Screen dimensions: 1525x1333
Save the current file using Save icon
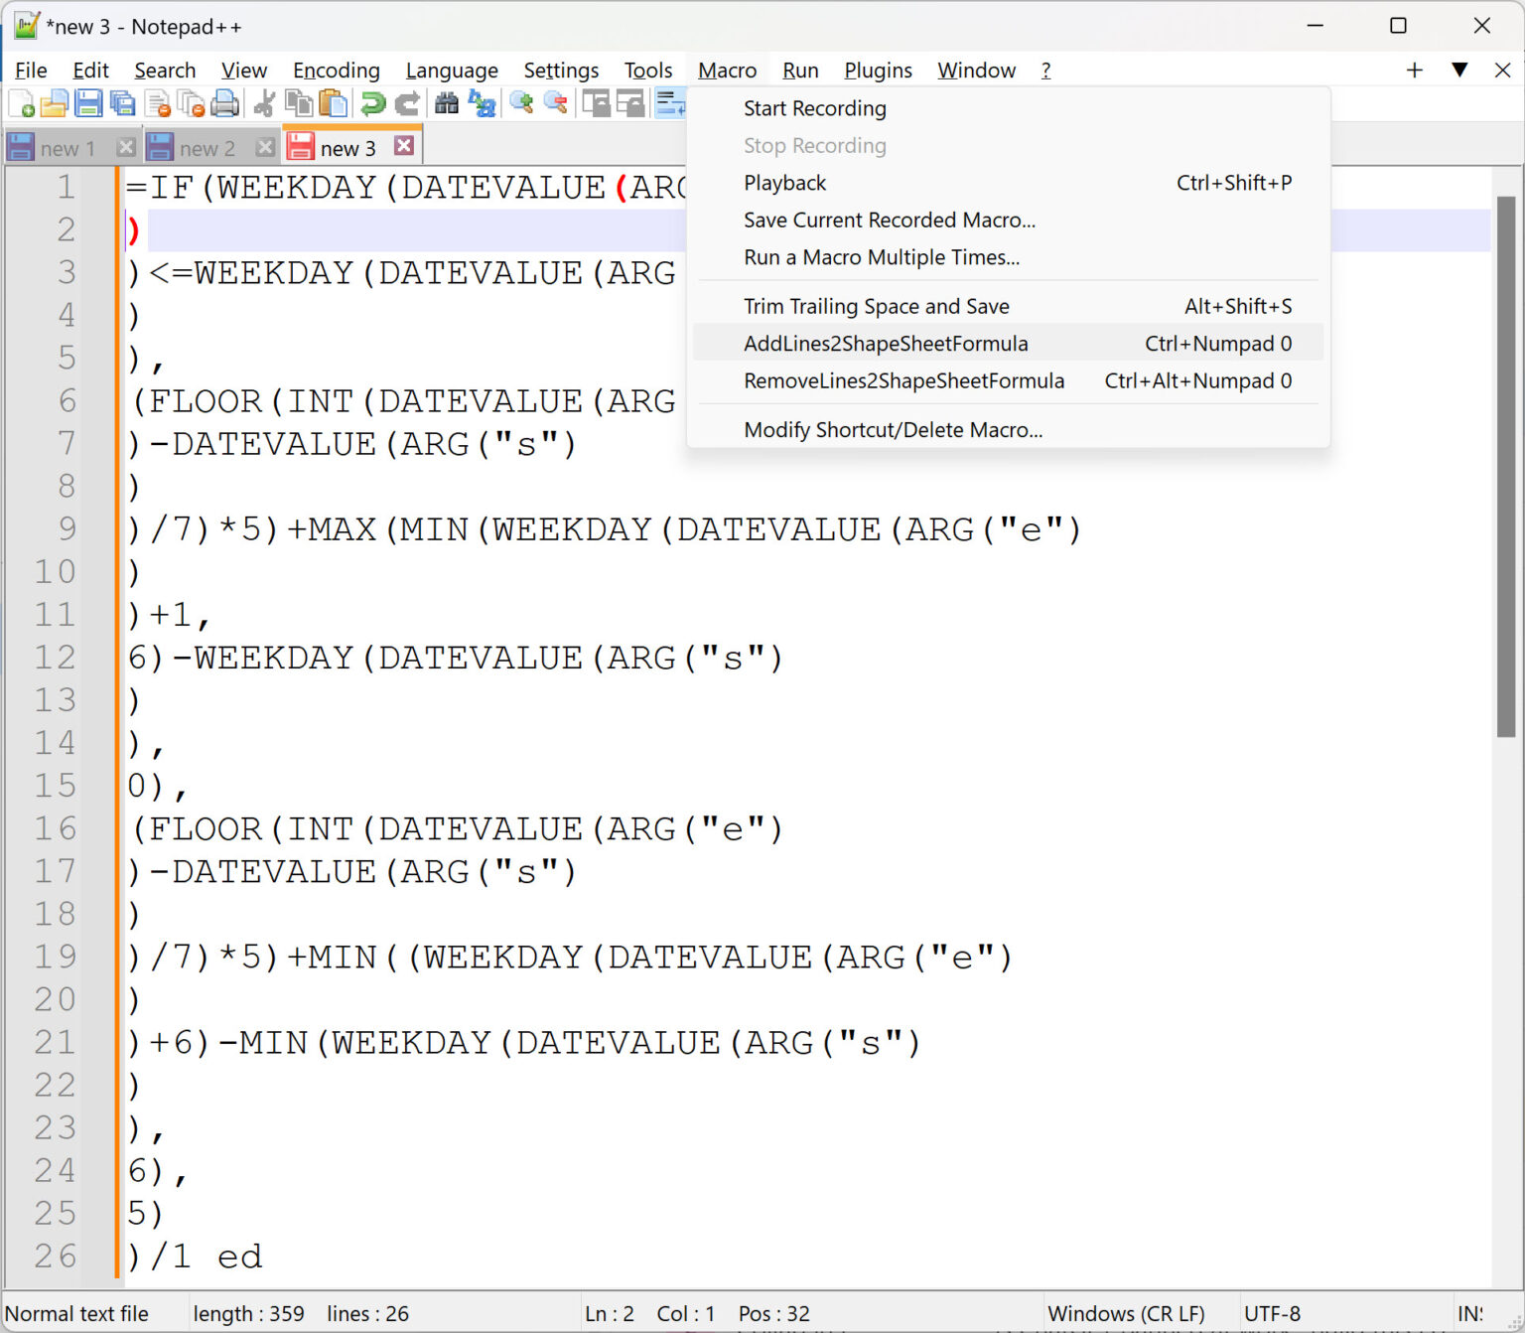(x=87, y=102)
